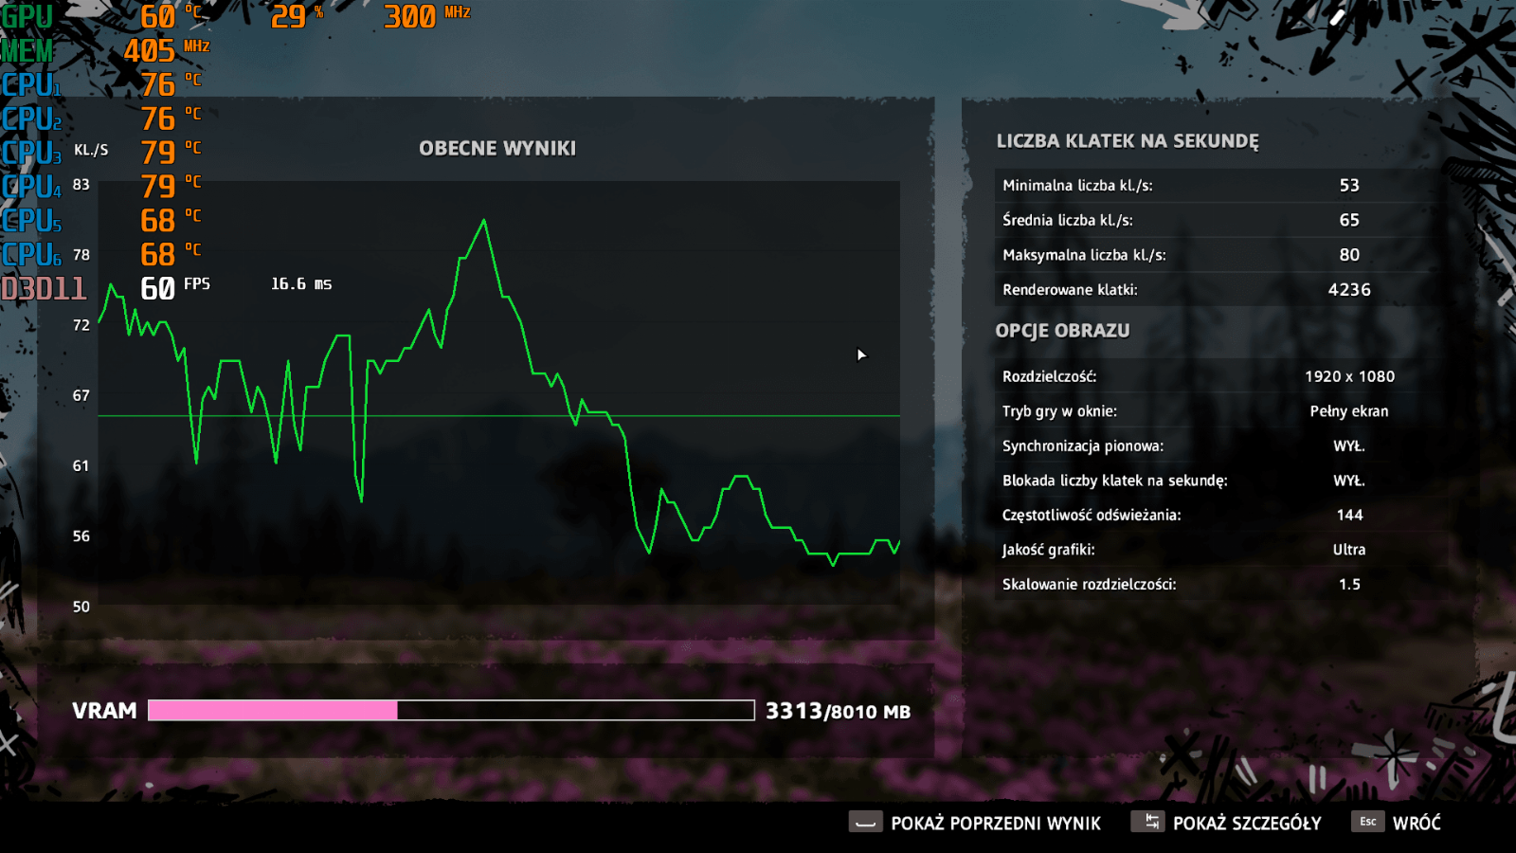The image size is (1516, 853).
Task: Go back with Wróć
Action: pyautogui.click(x=1417, y=823)
